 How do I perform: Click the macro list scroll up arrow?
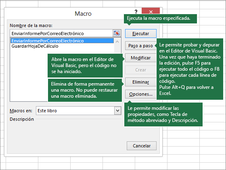pos(117,42)
